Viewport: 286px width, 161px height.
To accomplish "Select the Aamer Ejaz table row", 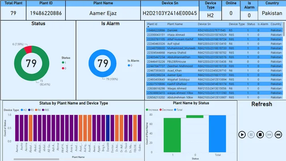I will [214, 75].
